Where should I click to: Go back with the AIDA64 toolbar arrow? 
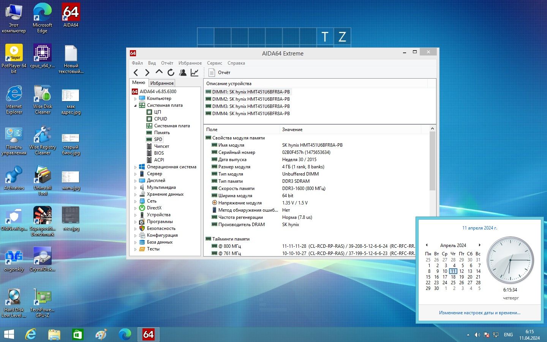coord(136,73)
